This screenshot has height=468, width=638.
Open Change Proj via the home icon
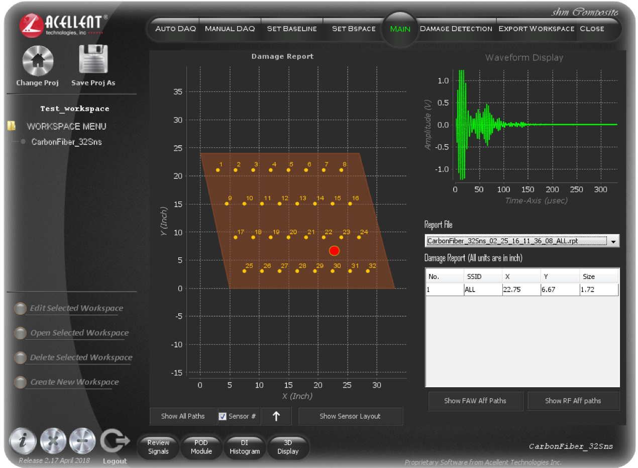37,60
